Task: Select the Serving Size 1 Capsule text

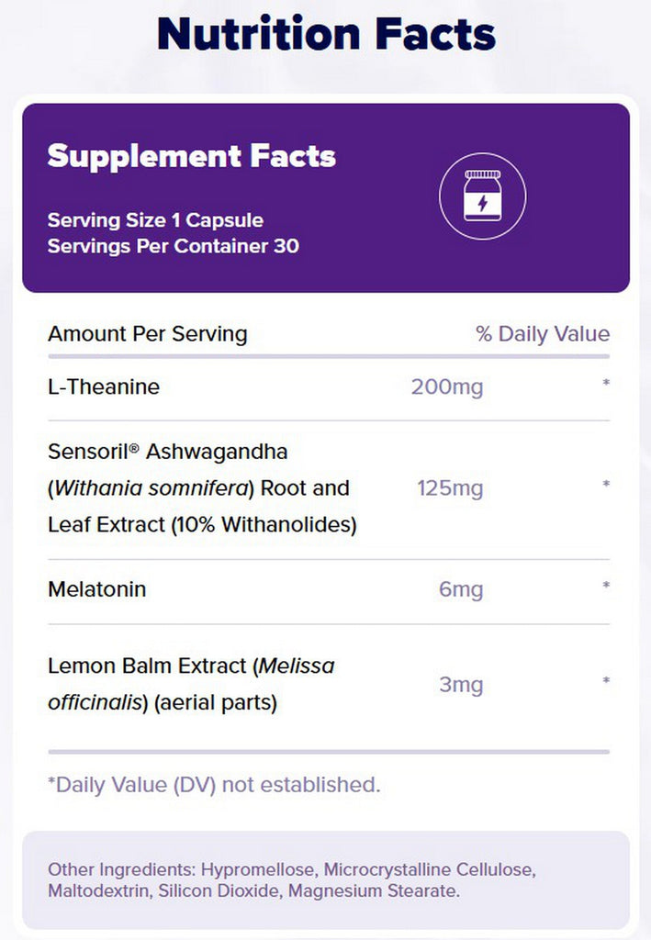Action: pos(155,220)
